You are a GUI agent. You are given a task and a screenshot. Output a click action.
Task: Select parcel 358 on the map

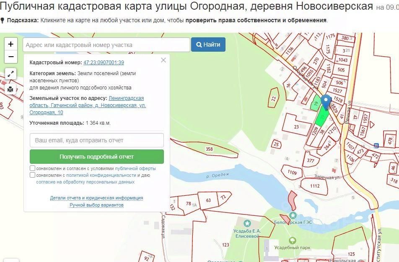209,149
